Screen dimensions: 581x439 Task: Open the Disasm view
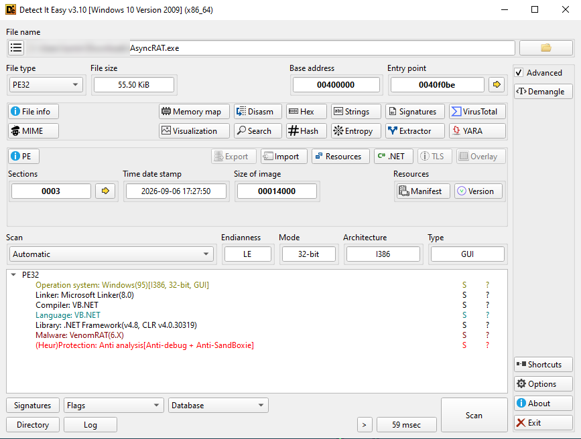(257, 111)
